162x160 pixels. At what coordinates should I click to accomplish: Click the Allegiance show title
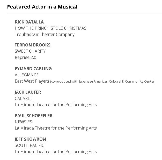27,75
